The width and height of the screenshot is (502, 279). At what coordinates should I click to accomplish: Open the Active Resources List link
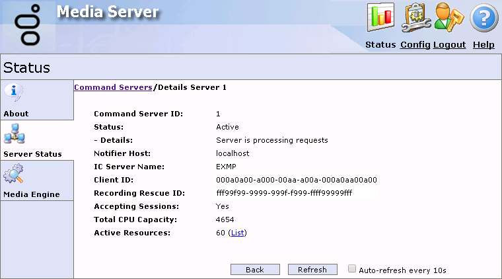tap(237, 233)
